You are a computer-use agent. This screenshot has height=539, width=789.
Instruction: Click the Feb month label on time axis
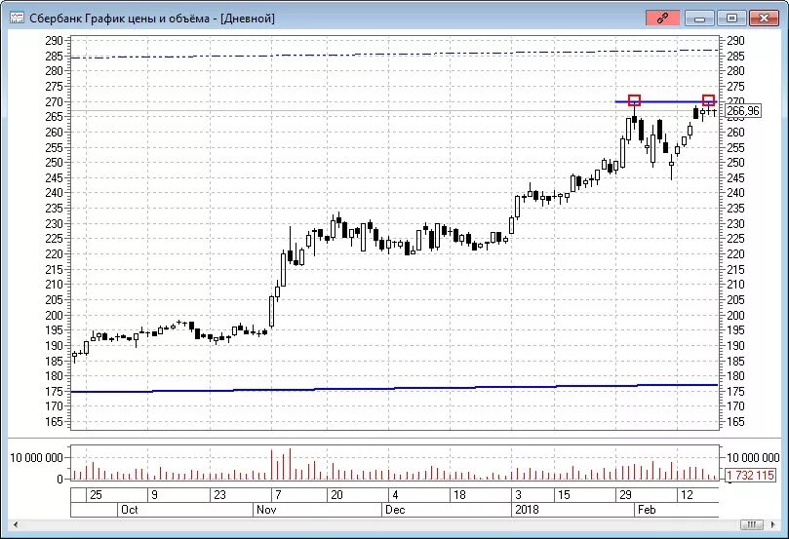pos(647,510)
